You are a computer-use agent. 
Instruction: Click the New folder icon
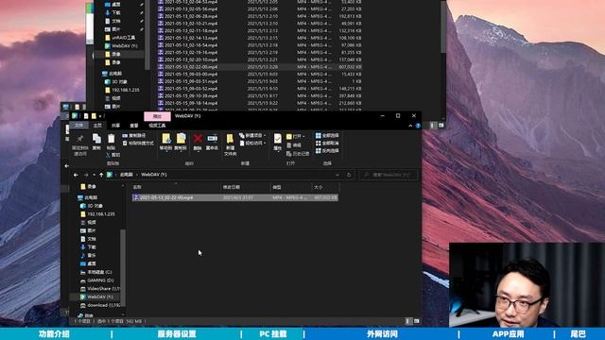click(230, 139)
